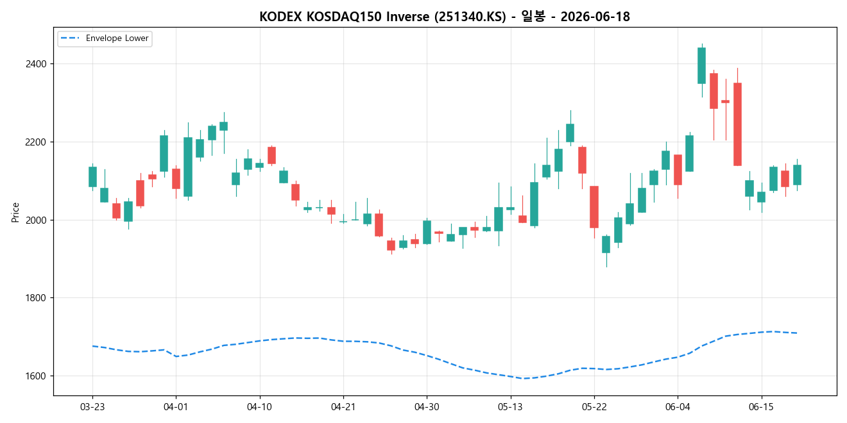Click the 05-13 x-axis date label
847x423 pixels.
tap(510, 406)
